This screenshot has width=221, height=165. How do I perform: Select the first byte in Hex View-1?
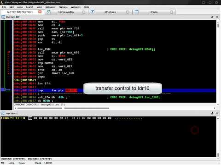pyautogui.click(x=30, y=118)
